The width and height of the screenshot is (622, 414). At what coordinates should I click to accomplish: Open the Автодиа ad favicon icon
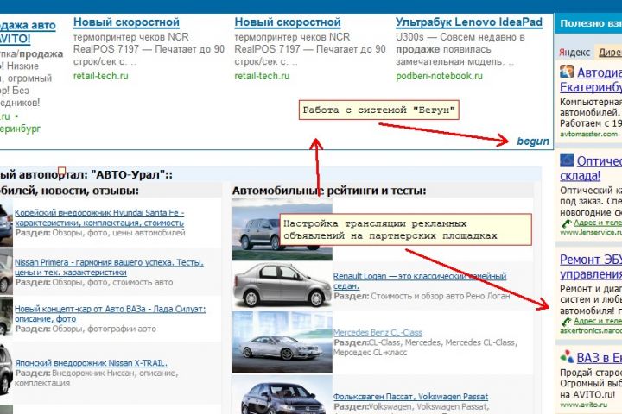[567, 72]
